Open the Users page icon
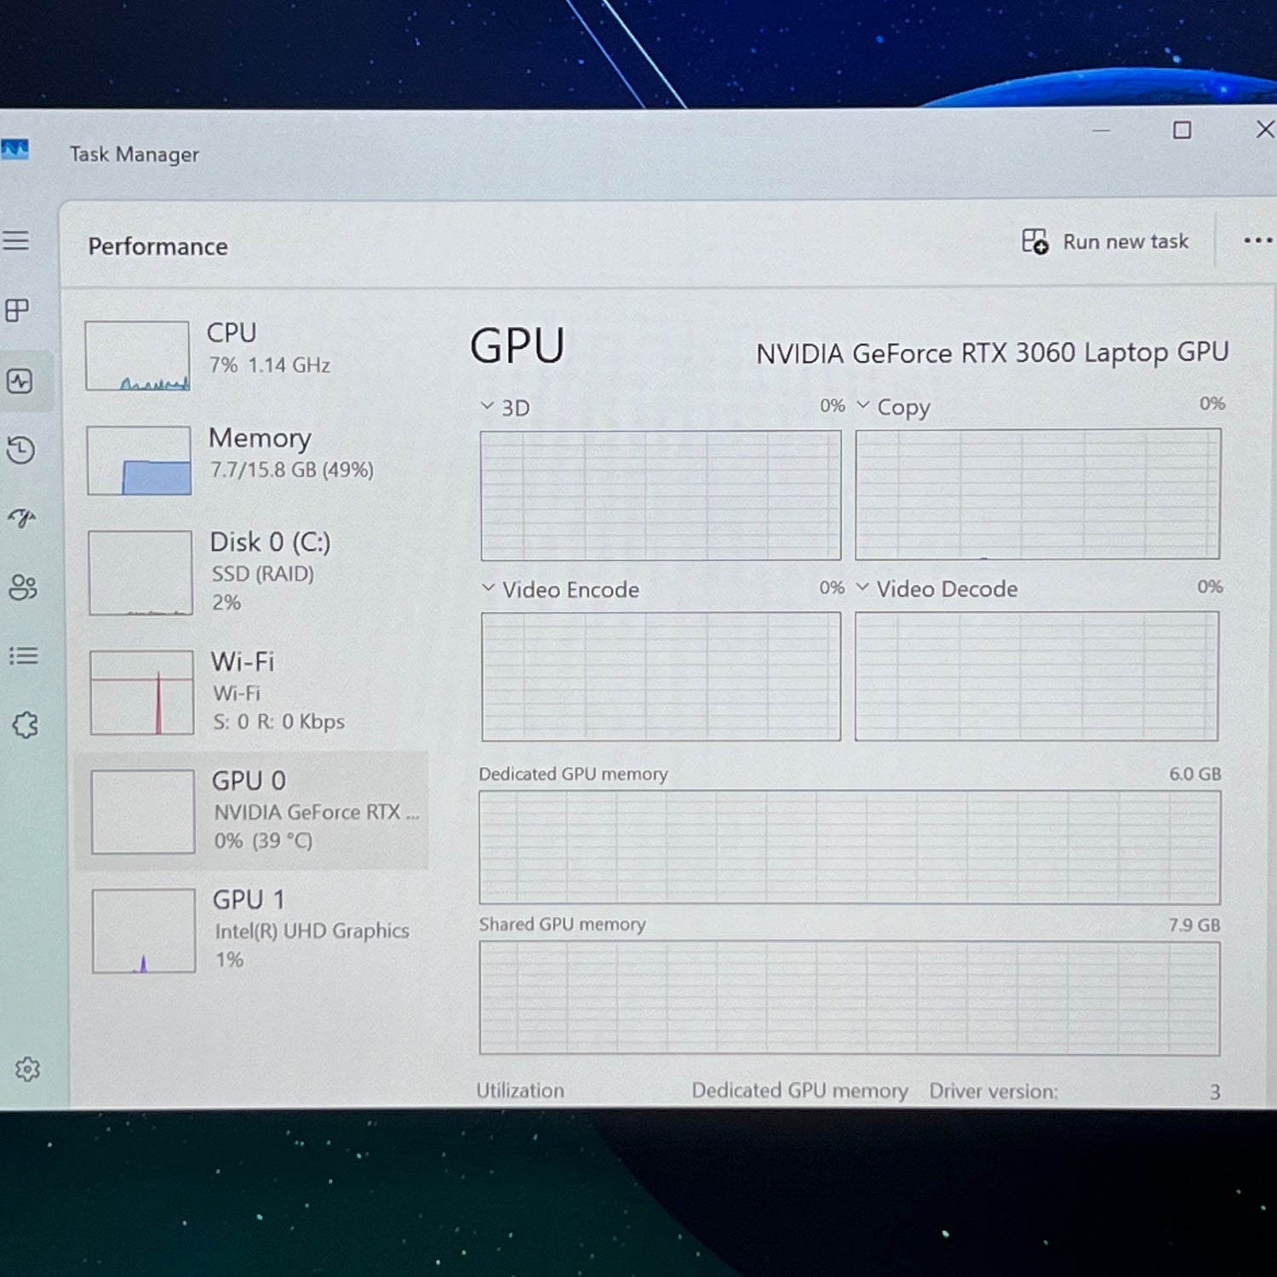 (23, 587)
